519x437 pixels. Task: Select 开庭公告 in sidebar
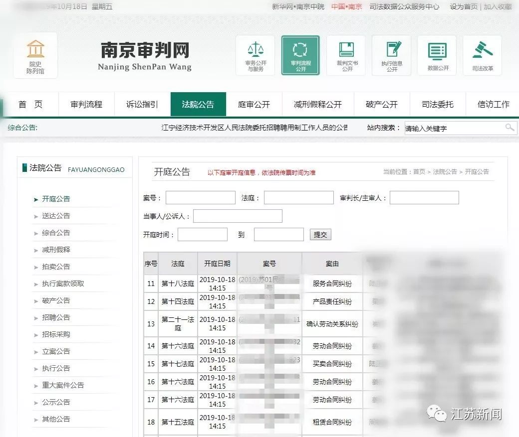pos(56,199)
